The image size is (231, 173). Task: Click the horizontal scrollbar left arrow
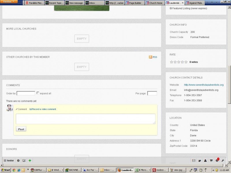pyautogui.click(x=1, y=165)
